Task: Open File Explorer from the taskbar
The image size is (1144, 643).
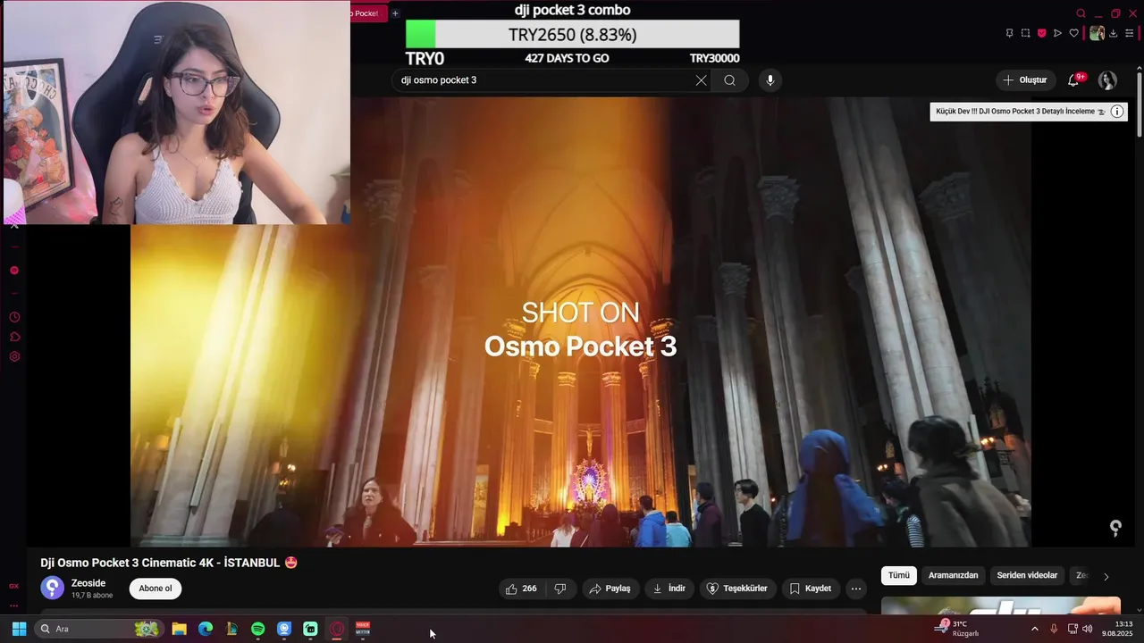Action: pyautogui.click(x=179, y=629)
